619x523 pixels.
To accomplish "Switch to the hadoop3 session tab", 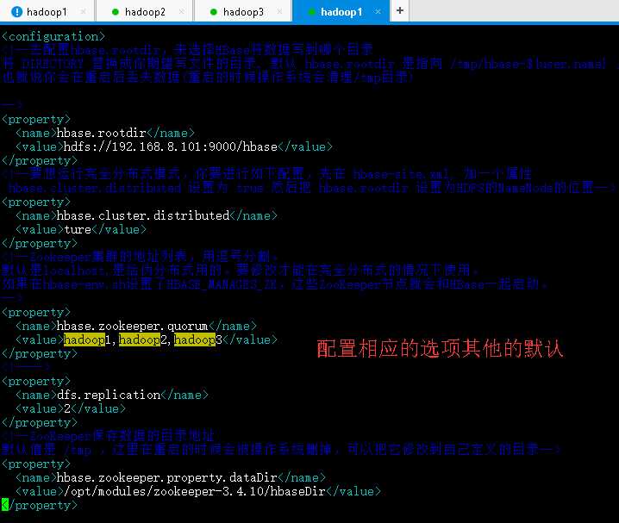I will click(x=243, y=12).
